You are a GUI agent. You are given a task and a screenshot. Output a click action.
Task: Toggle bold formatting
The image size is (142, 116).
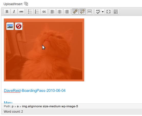(x=7, y=12)
